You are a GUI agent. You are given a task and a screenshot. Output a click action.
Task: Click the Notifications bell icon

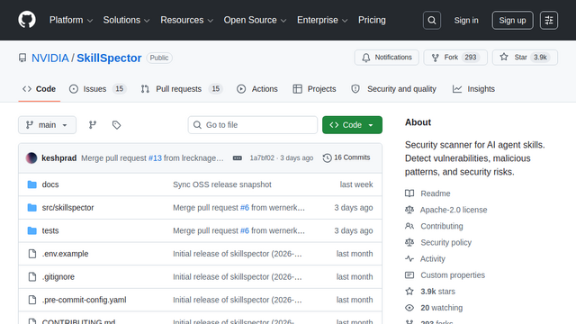click(366, 58)
